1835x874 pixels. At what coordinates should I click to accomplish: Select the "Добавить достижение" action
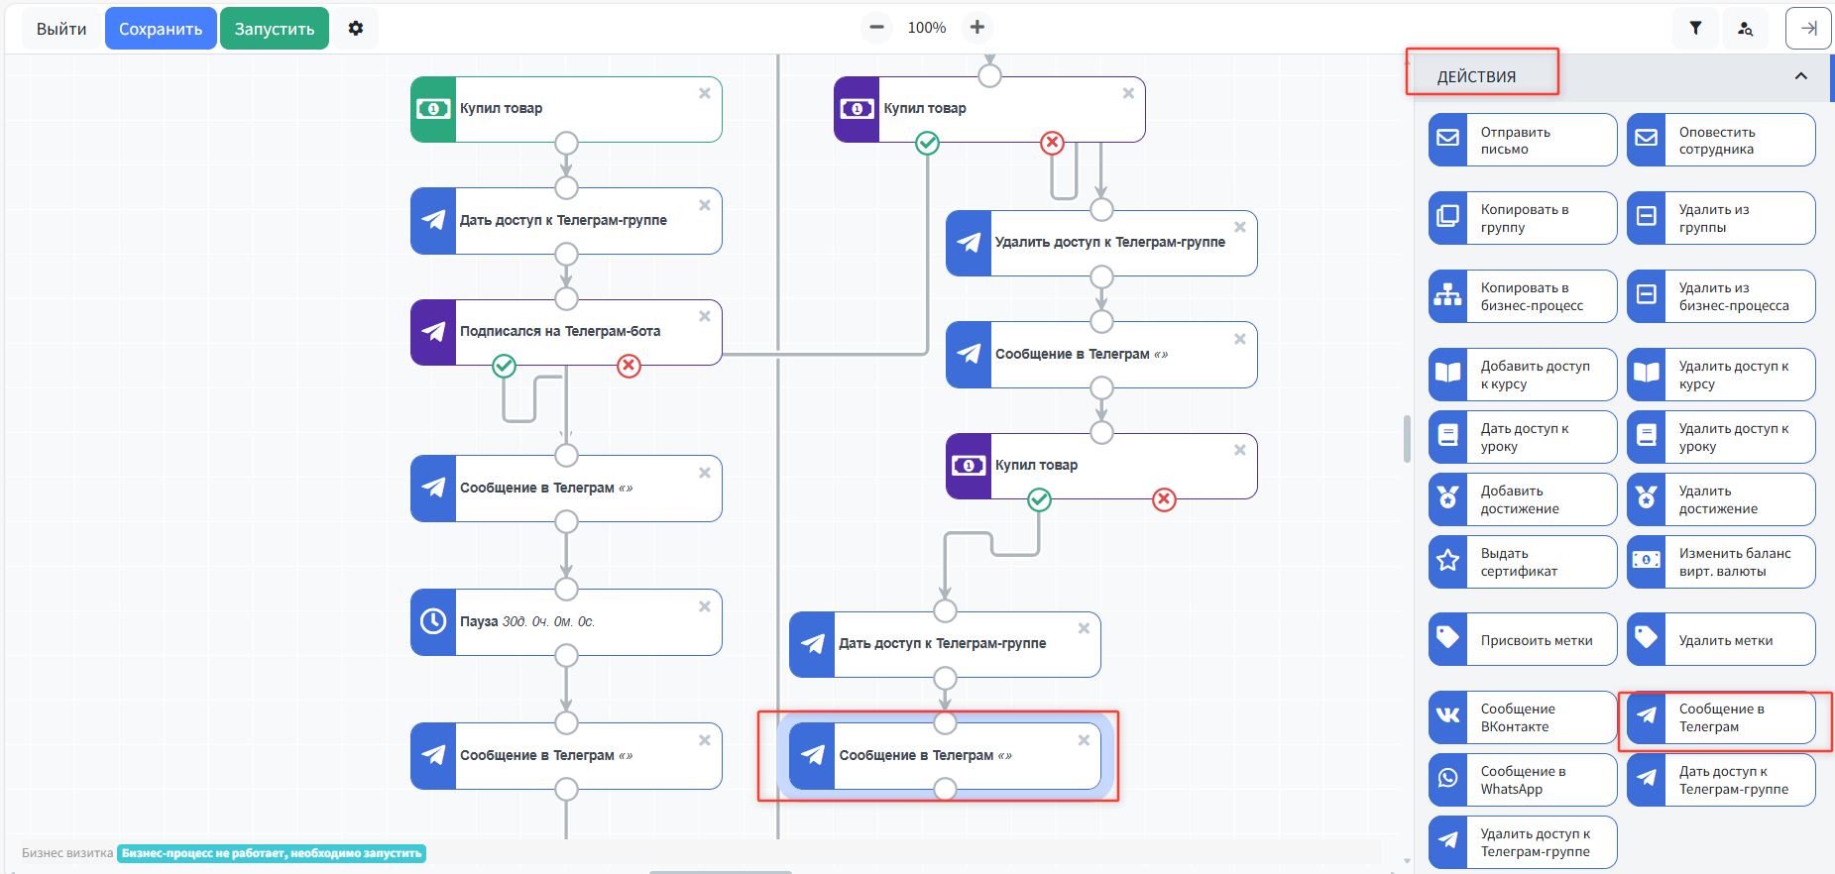click(1522, 499)
